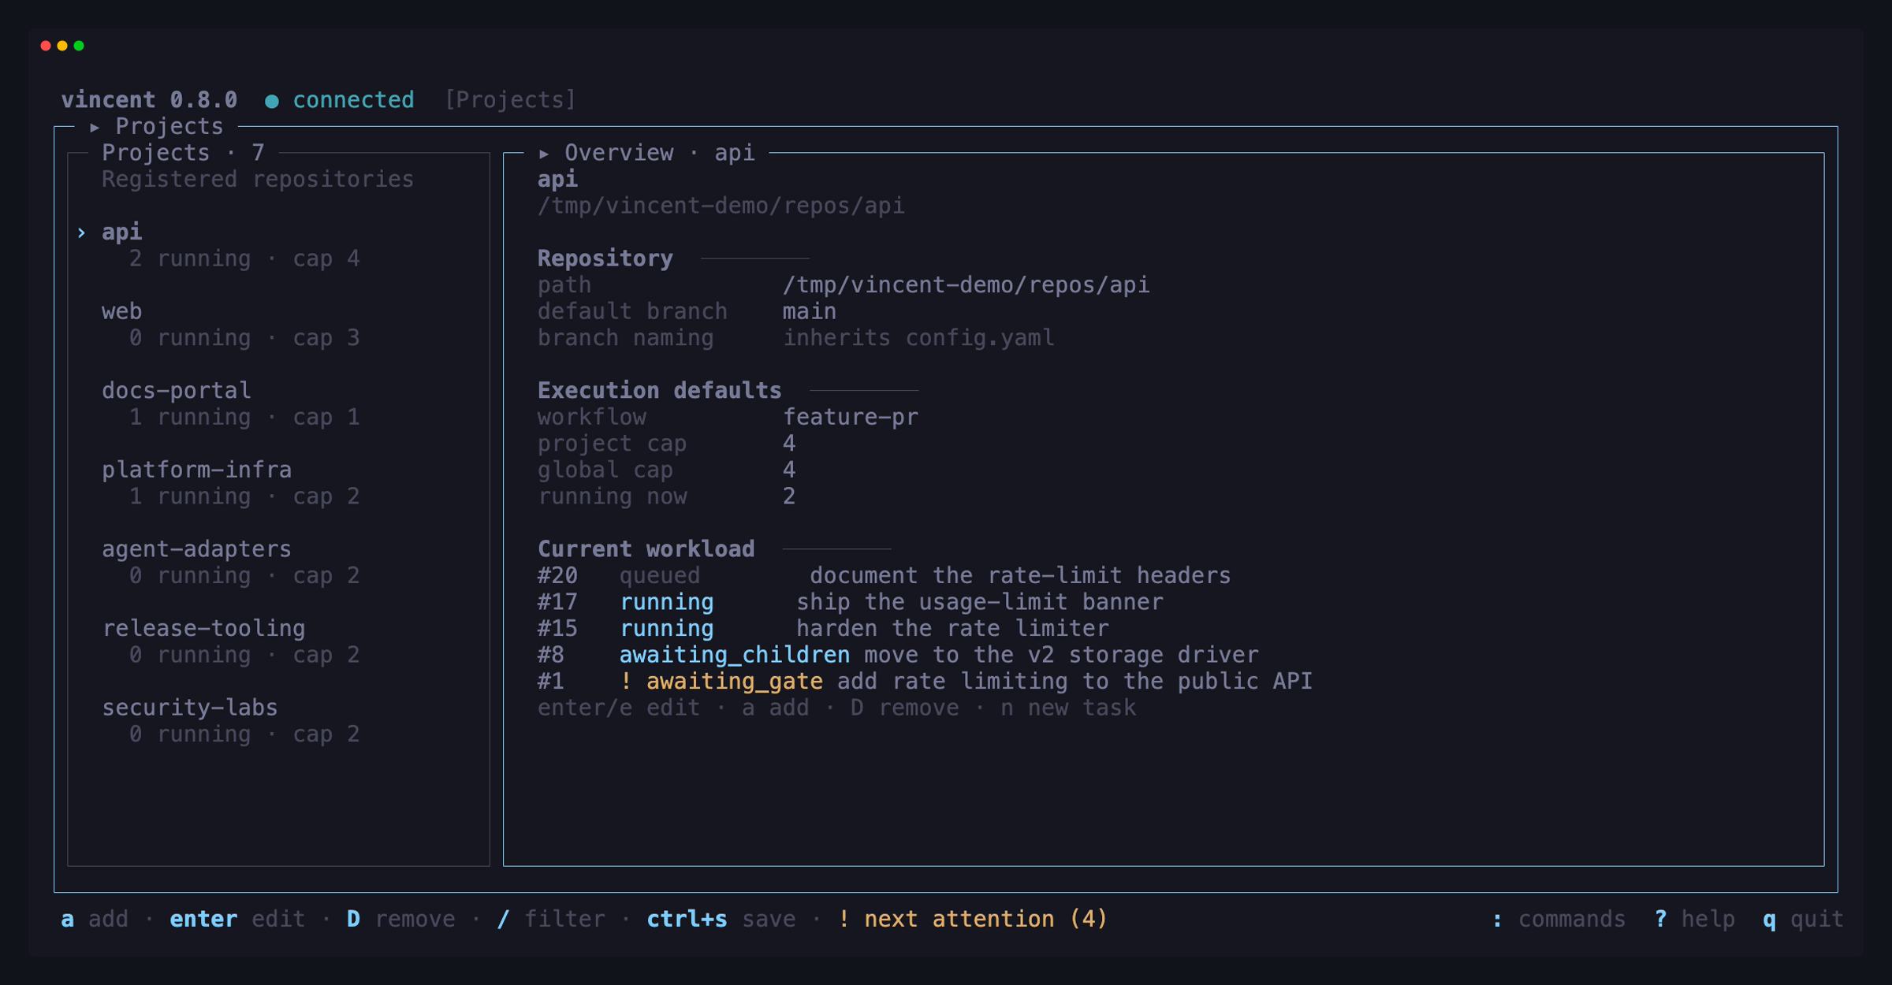1892x985 pixels.
Task: Click the 'vincent 0.8.0' title text
Action: (149, 100)
